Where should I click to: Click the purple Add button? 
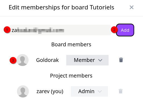coord(125,30)
